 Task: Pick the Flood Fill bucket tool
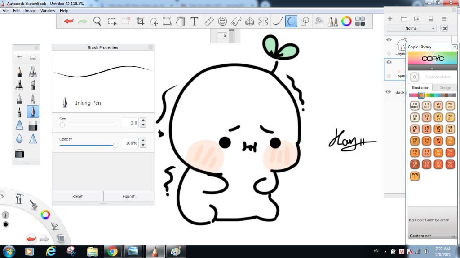[181, 21]
